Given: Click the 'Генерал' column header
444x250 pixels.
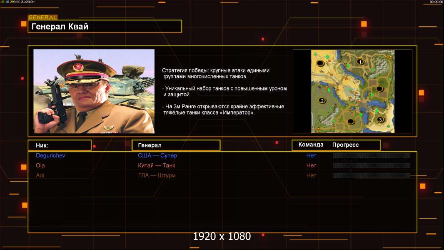Looking at the screenshot, I should point(176,145).
